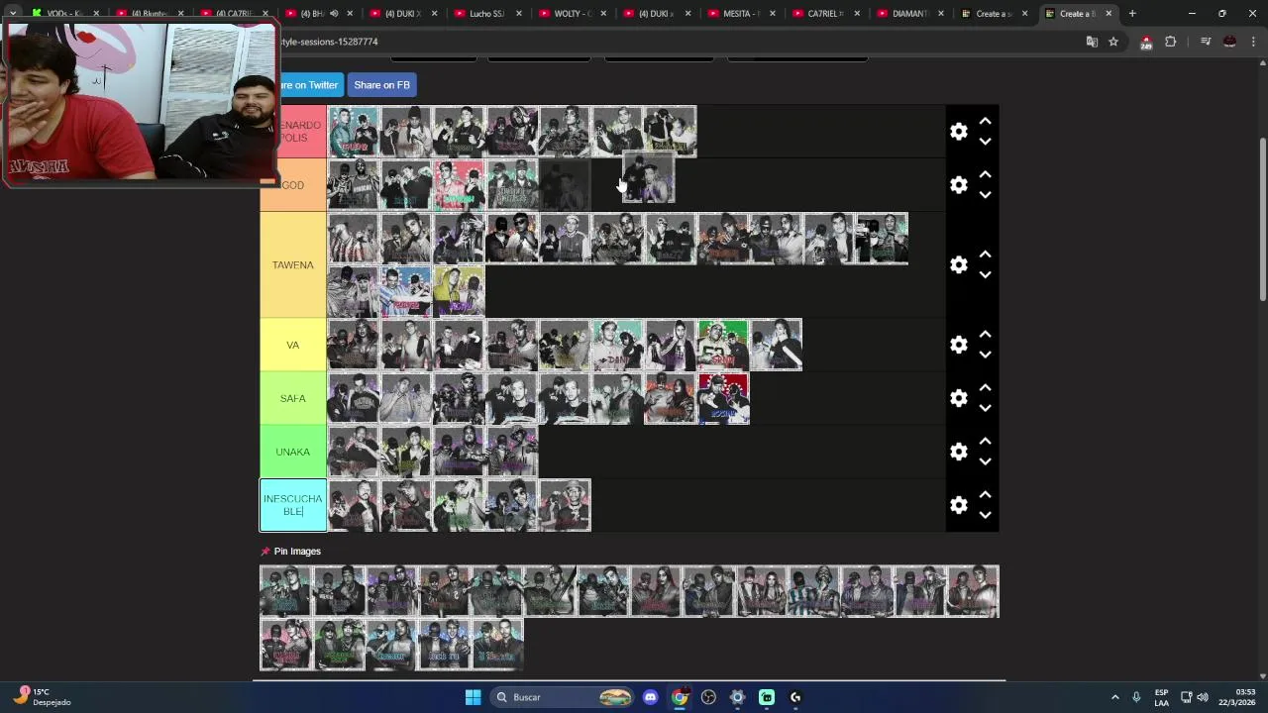Click Share on FB button

(381, 85)
